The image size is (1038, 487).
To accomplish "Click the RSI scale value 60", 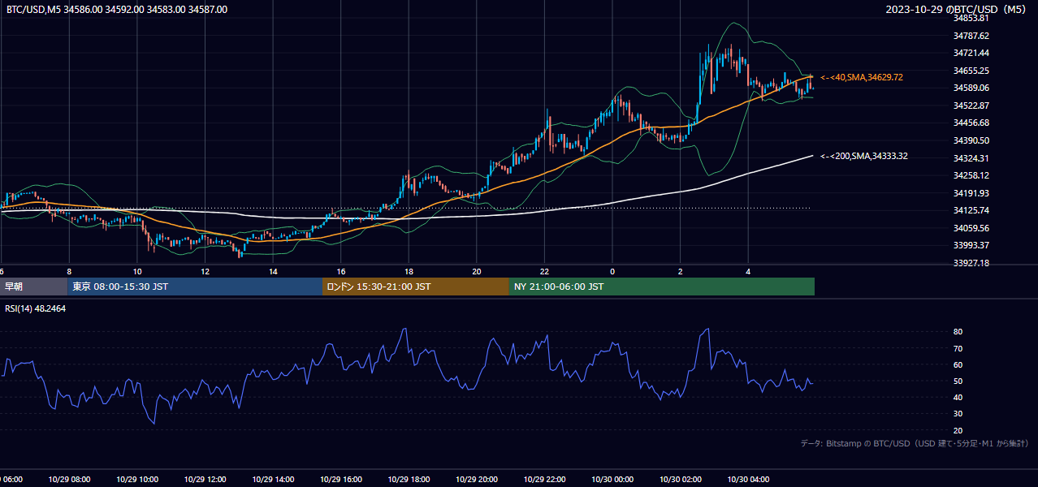I will 958,364.
